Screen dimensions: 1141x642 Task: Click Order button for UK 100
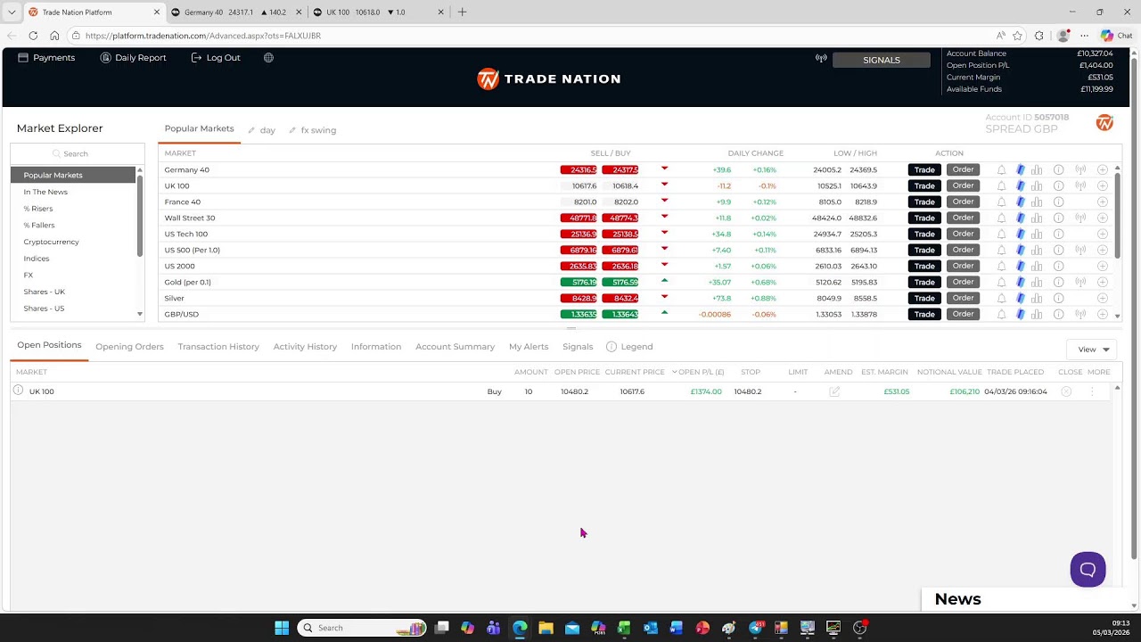point(963,185)
